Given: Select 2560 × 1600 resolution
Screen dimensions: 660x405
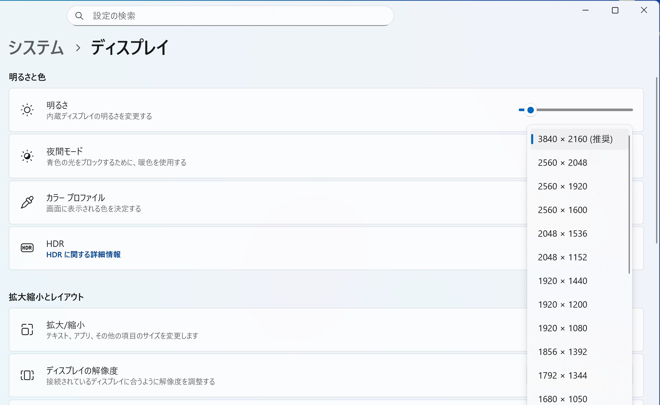Looking at the screenshot, I should click(579, 210).
